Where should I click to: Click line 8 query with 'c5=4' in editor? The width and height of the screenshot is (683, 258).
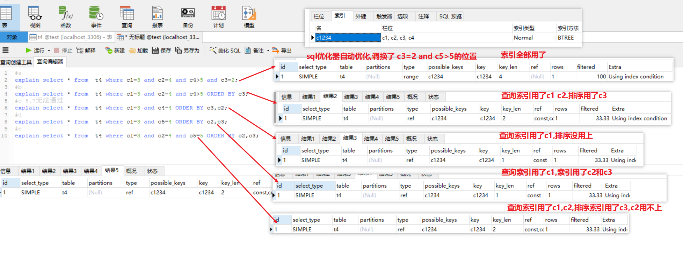[121, 122]
